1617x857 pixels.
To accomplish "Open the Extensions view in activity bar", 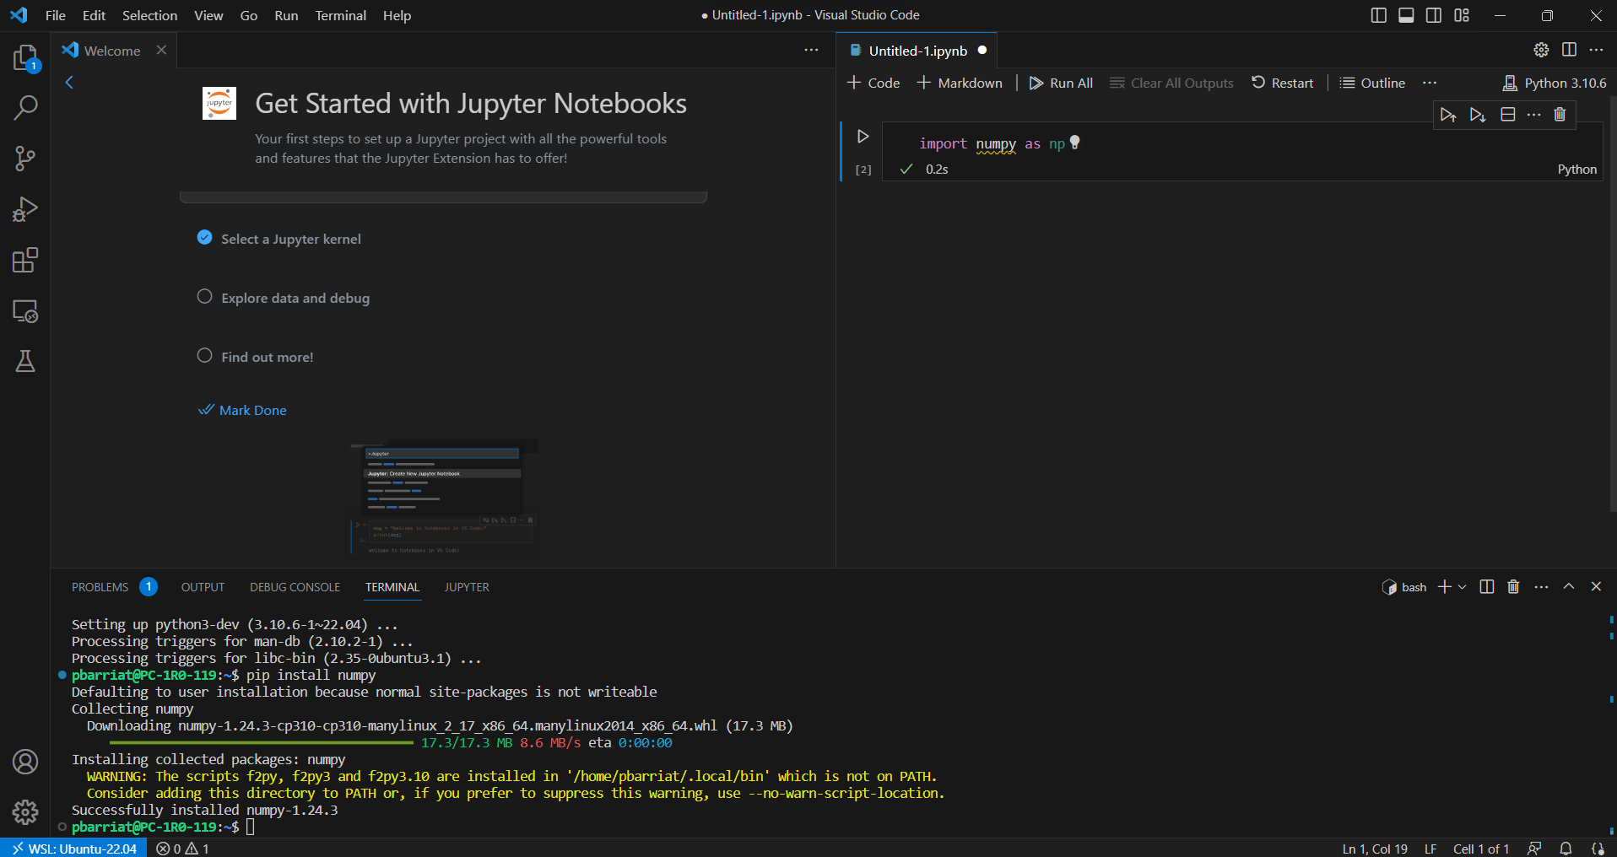I will pyautogui.click(x=25, y=261).
